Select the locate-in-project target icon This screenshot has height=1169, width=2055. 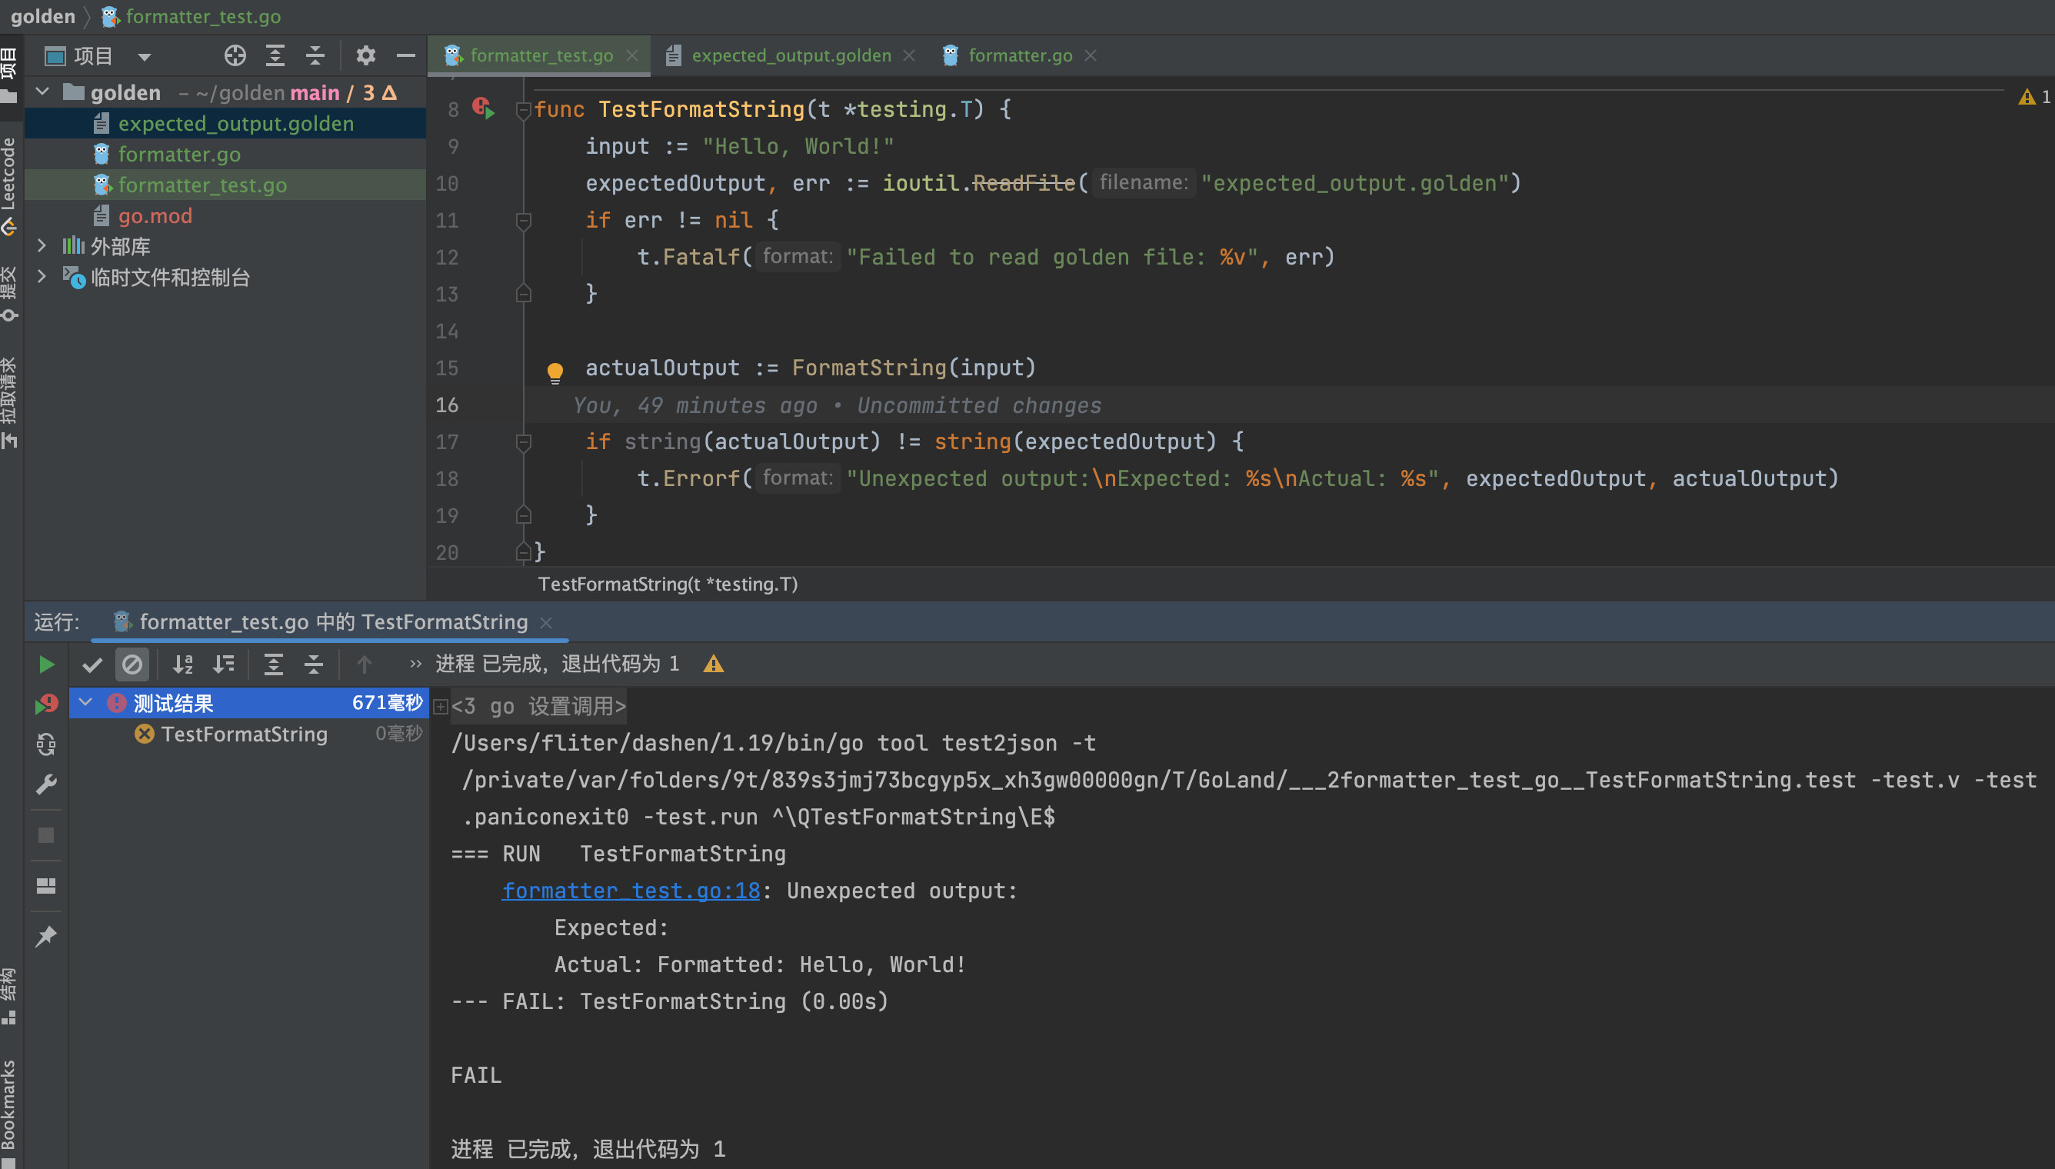pos(235,55)
